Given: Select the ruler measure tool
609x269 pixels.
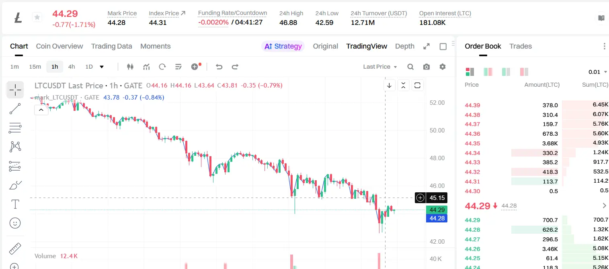Looking at the screenshot, I should (15, 249).
